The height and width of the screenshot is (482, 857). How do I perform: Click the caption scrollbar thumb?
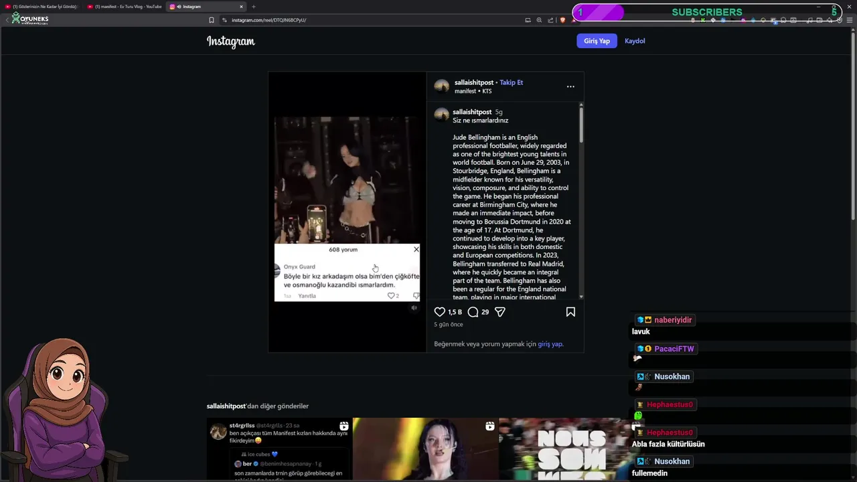pyautogui.click(x=581, y=124)
